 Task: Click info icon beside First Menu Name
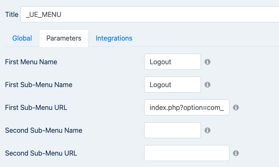[207, 62]
